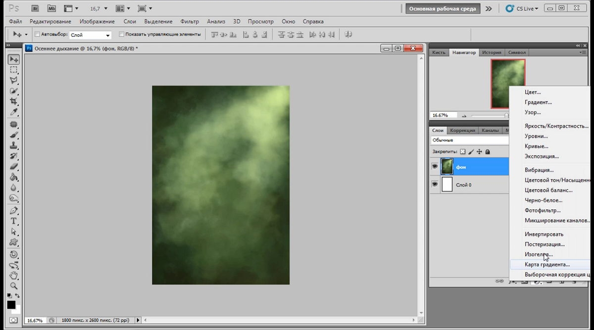This screenshot has width=594, height=330.
Task: Open the Изображение menu
Action: [97, 22]
